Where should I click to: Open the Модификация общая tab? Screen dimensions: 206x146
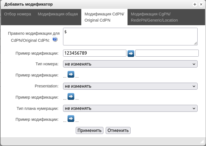[x=58, y=14]
